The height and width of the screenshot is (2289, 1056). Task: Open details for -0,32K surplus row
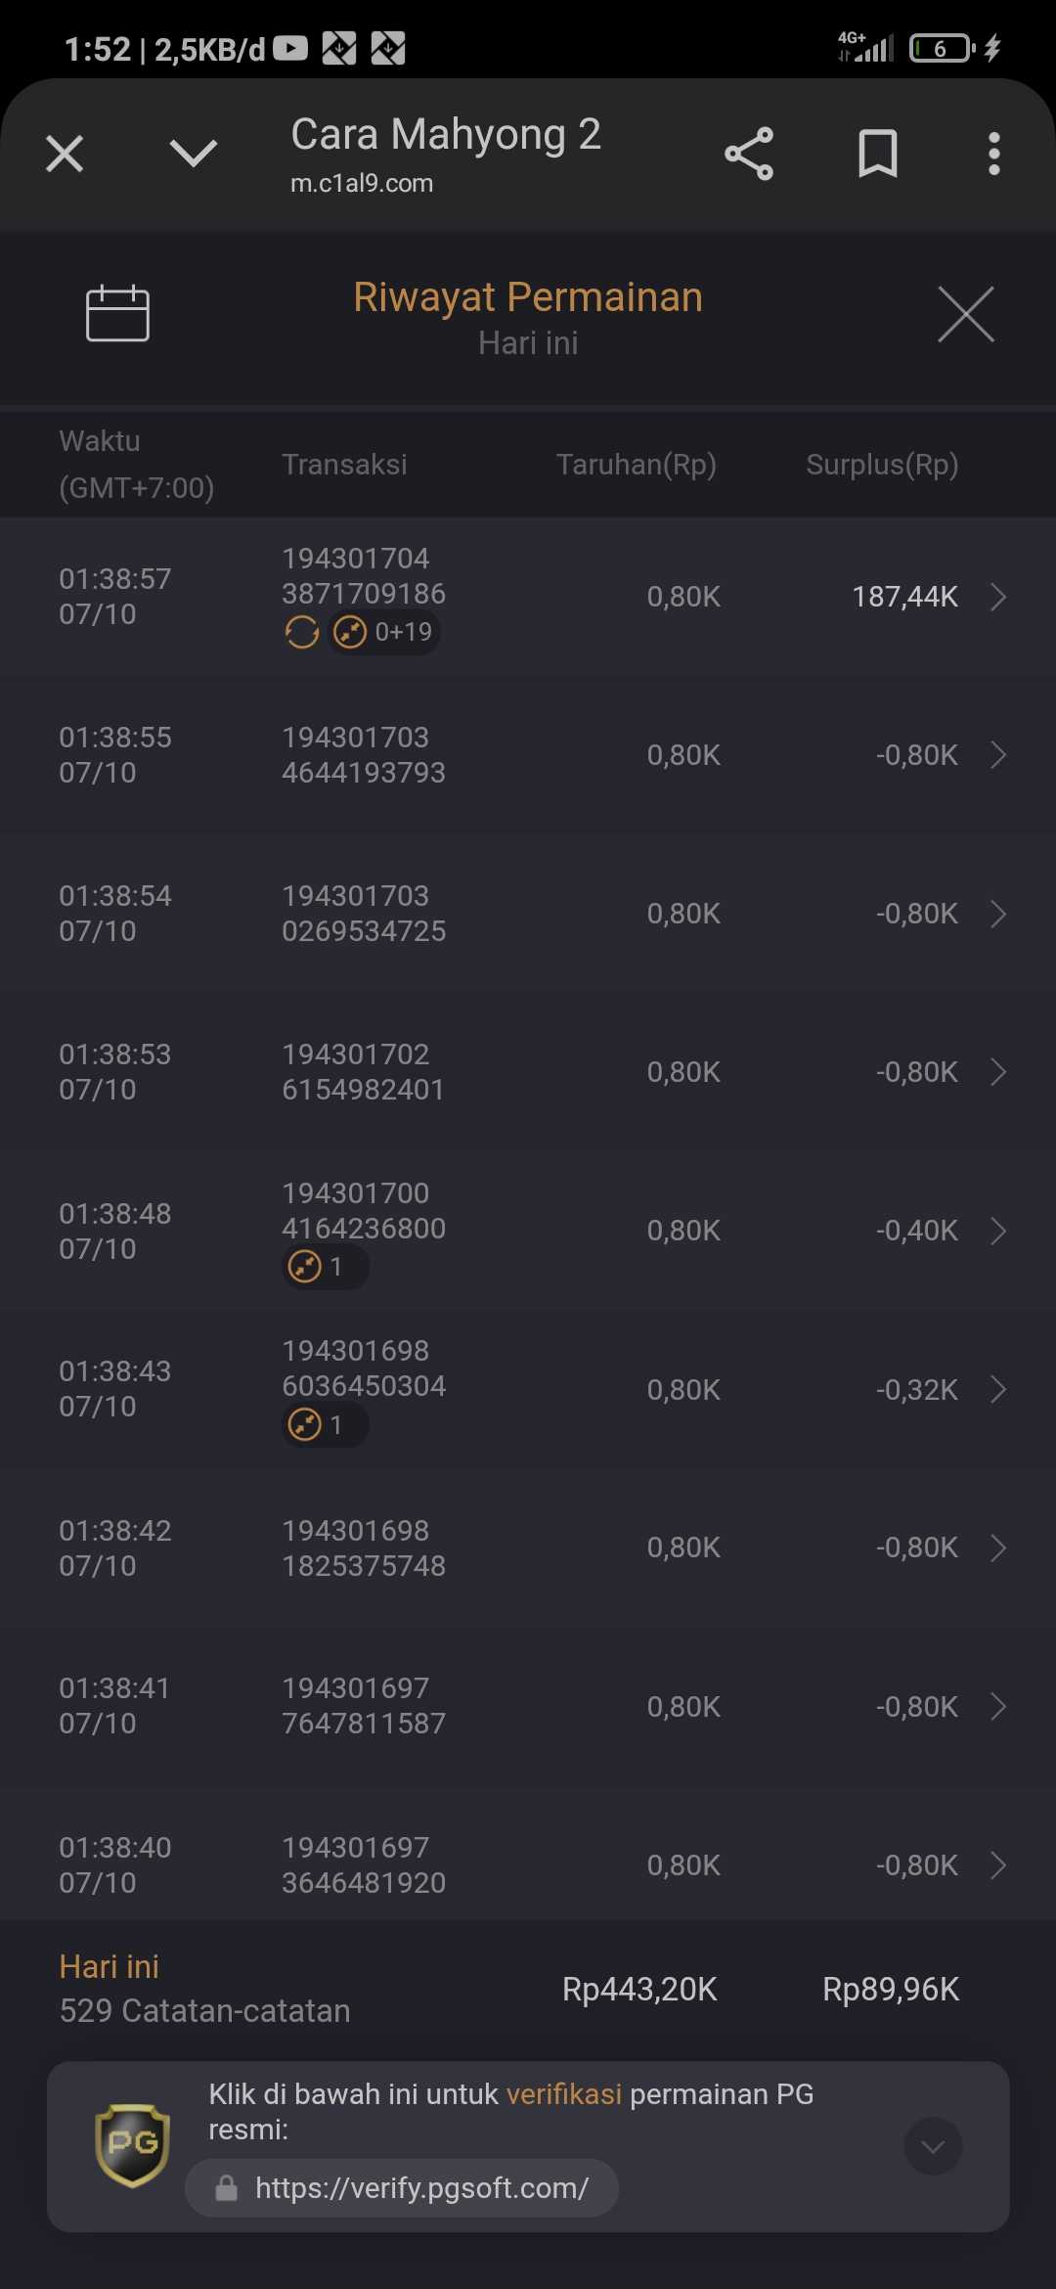point(997,1389)
